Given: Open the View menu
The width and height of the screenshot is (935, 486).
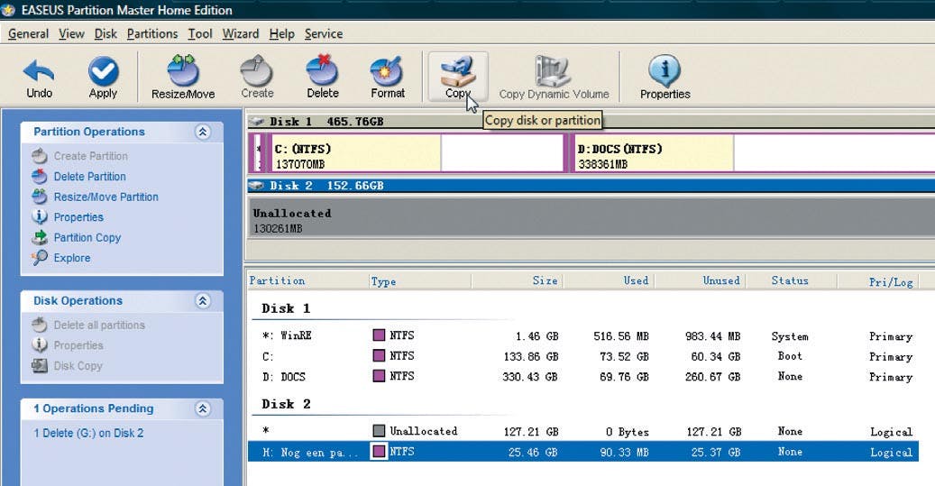Looking at the screenshot, I should [x=71, y=34].
